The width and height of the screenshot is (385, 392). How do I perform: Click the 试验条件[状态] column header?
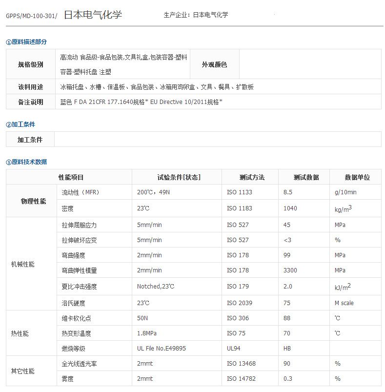point(177,177)
